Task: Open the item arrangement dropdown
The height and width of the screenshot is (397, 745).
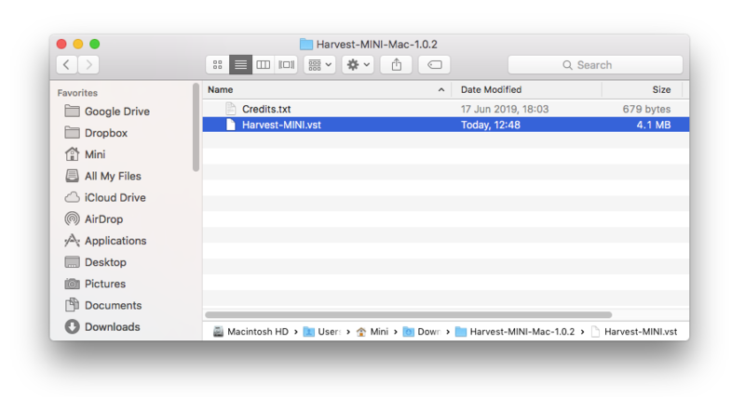Action: [x=319, y=64]
